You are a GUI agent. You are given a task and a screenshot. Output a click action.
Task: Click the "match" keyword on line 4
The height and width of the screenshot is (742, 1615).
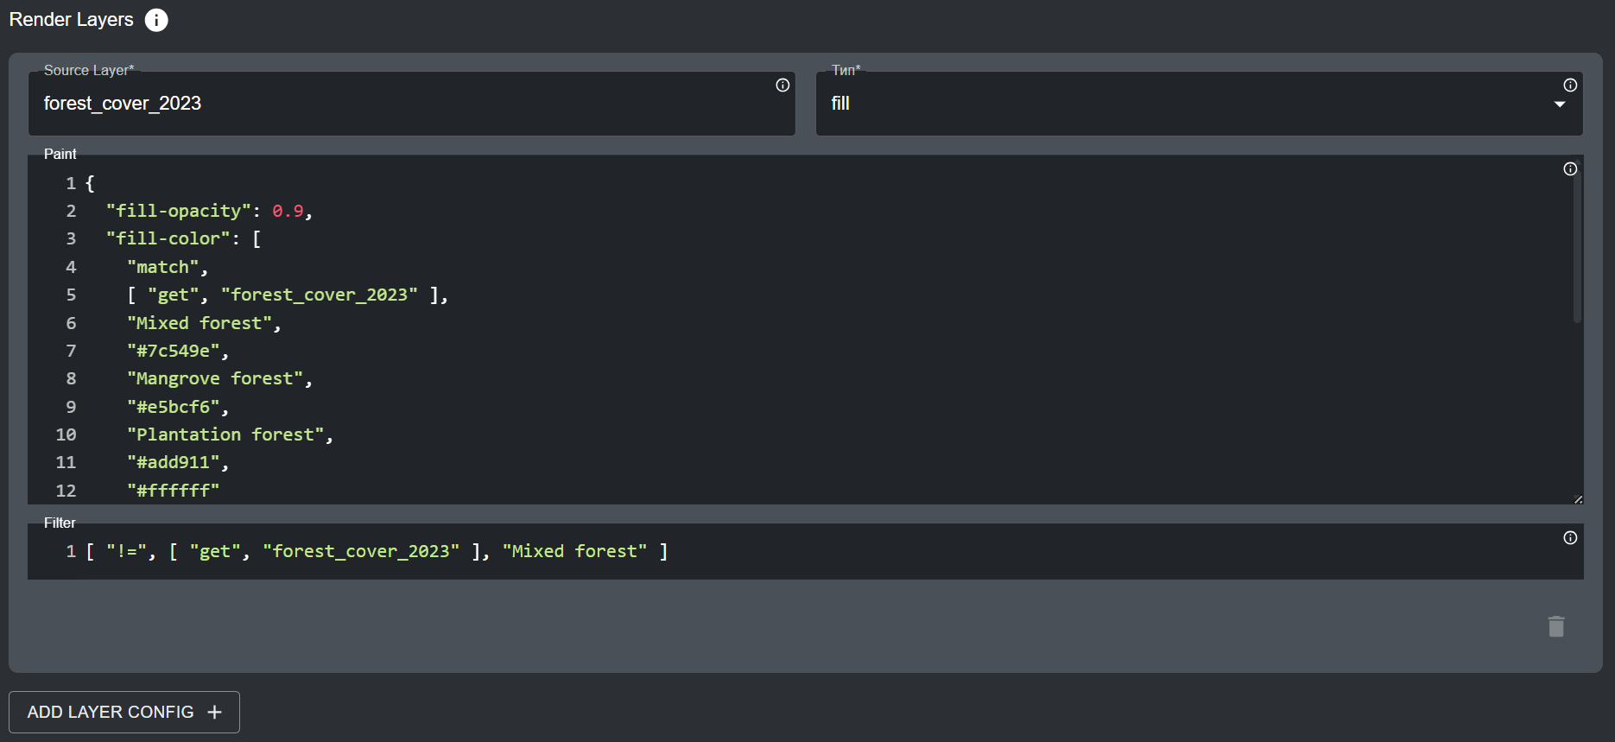coord(162,267)
